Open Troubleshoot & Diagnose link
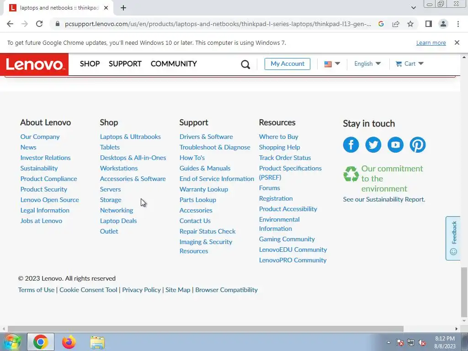The width and height of the screenshot is (468, 351). pos(215,147)
